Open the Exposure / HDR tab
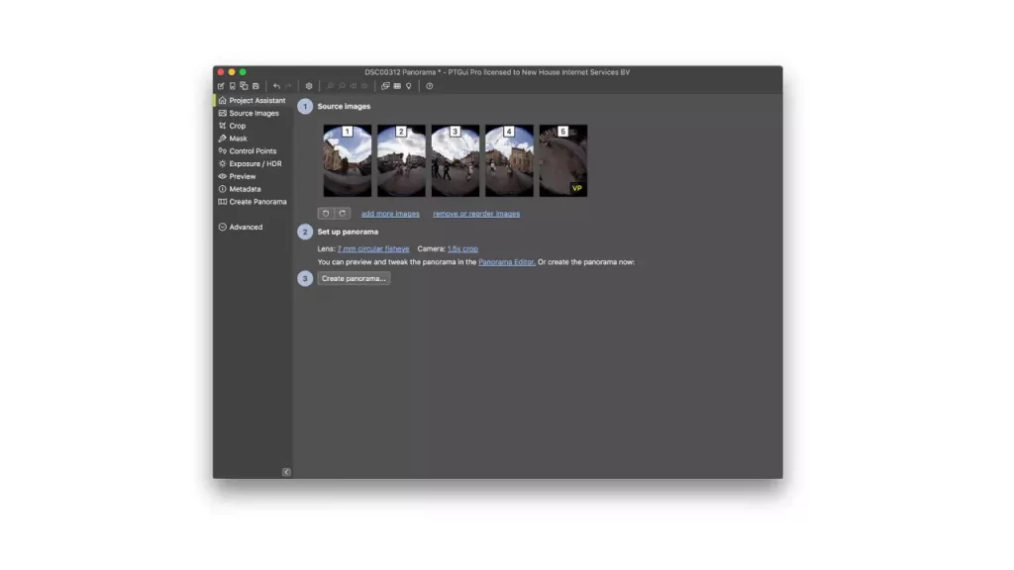This screenshot has height=570, width=1014. (251, 163)
